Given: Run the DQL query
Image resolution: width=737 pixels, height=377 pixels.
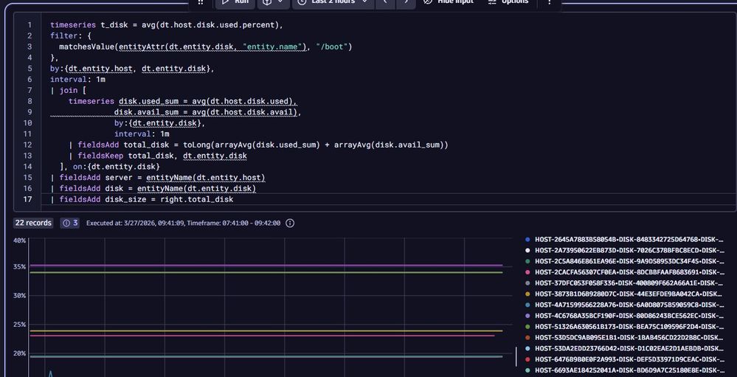Looking at the screenshot, I should [x=235, y=3].
